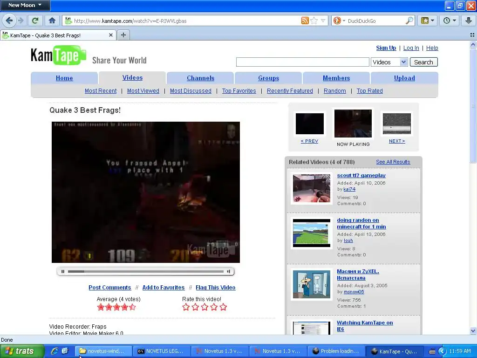Viewport: 477px width, 358px height.
Task: Go back with the browser back arrow
Action: (9, 21)
